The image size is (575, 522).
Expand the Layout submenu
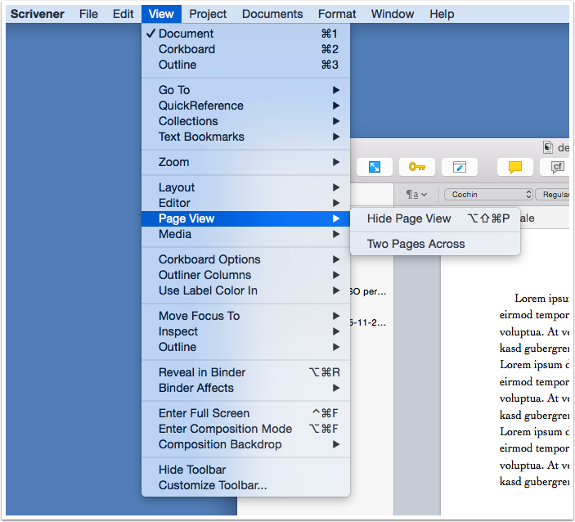245,187
